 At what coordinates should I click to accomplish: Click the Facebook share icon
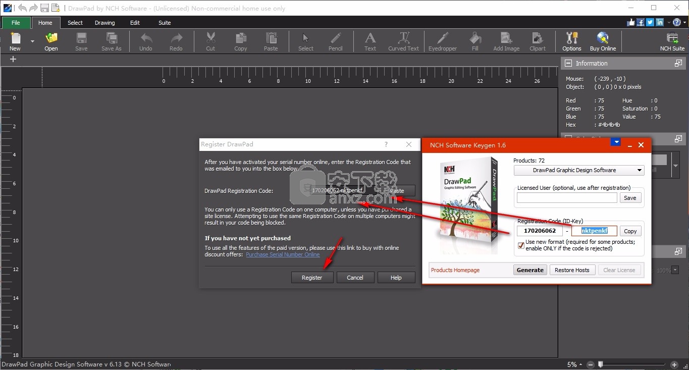(641, 22)
